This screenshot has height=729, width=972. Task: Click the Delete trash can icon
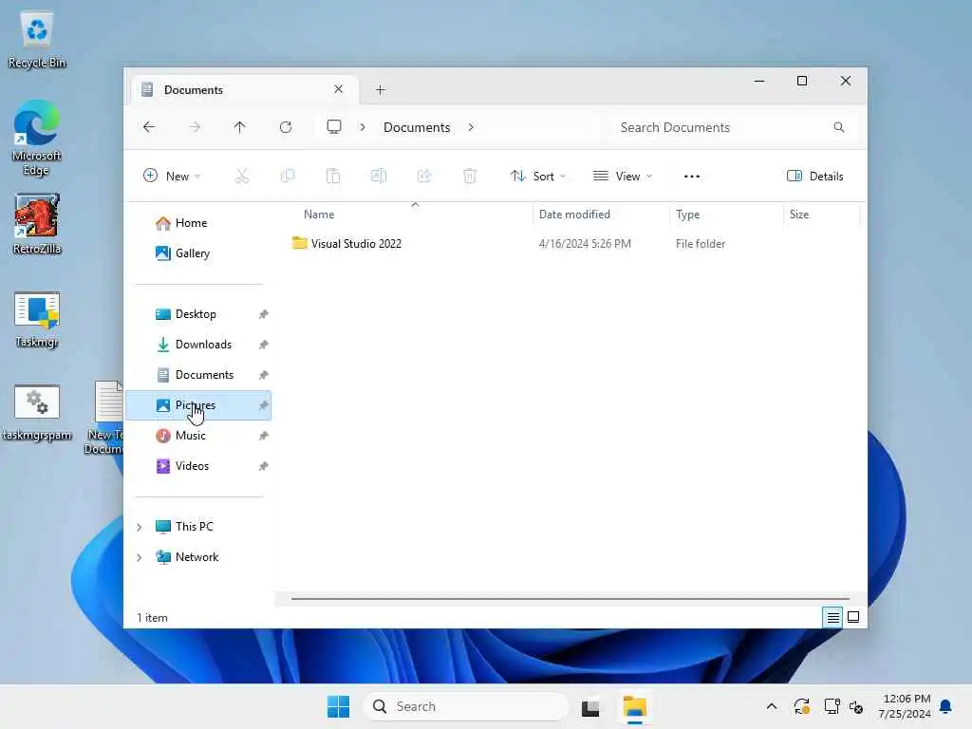pyautogui.click(x=470, y=176)
